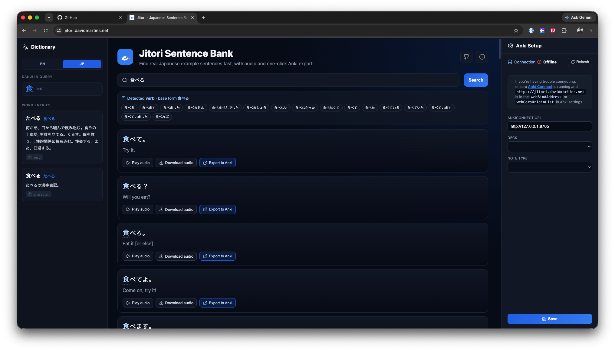This screenshot has width=615, height=351.
Task: Open the Note Type dropdown
Action: 549,167
